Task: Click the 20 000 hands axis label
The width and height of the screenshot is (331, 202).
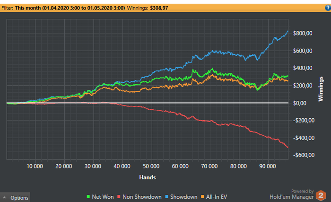Action: point(64,167)
